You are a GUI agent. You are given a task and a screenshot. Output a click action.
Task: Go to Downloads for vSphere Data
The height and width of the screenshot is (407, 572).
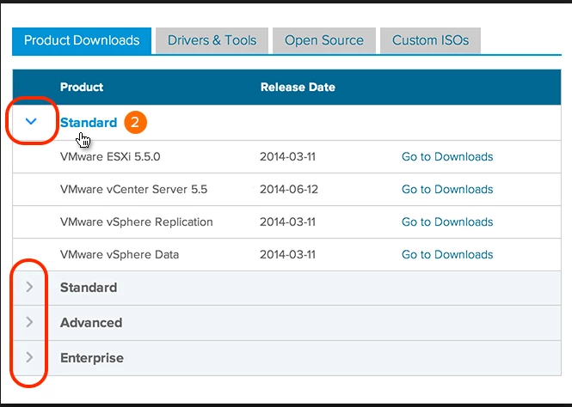pyautogui.click(x=447, y=254)
